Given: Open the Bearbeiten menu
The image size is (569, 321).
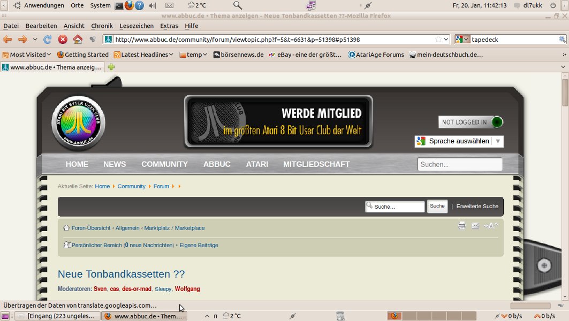Looking at the screenshot, I should point(41,26).
